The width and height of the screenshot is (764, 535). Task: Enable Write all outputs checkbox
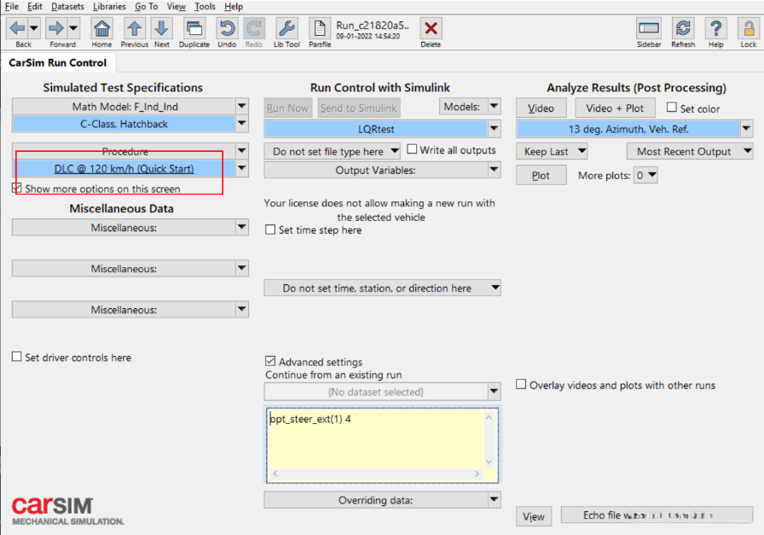(x=412, y=149)
